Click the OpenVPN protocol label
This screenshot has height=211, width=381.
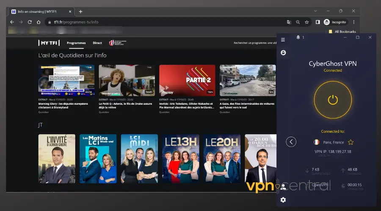coord(320,185)
